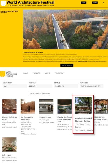Click the WAF logo in yellow header
The width and height of the screenshot is (108, 163).
coord(3,3)
